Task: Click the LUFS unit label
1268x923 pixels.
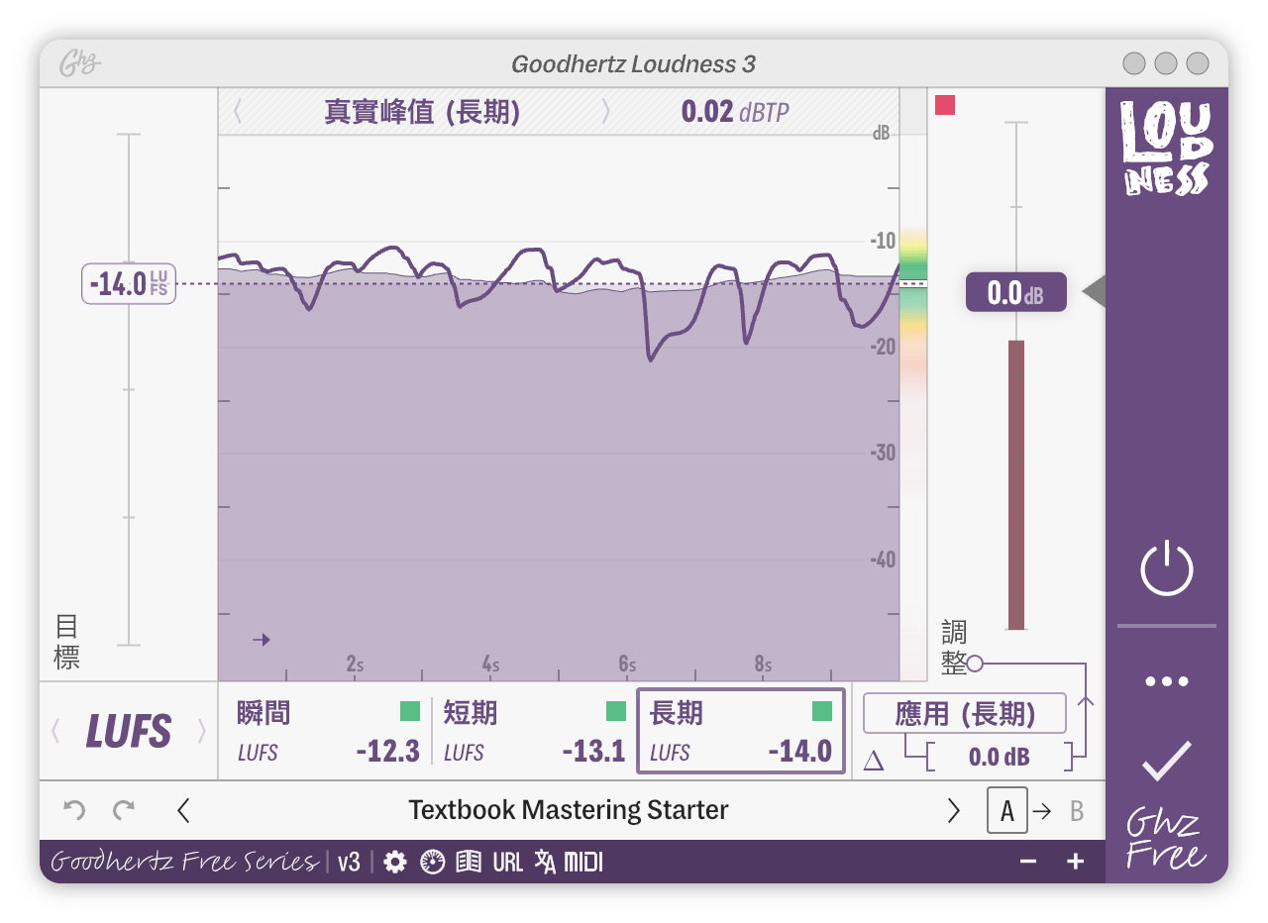Action: 129,732
